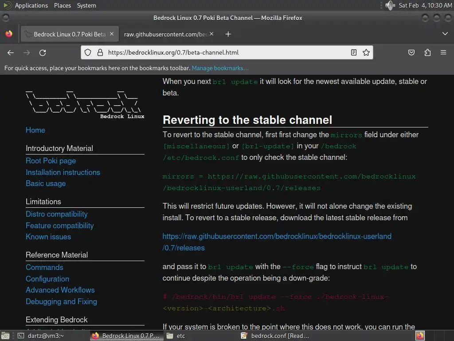Open the System menu
Screen dimensions: 454x341
pos(86,5)
